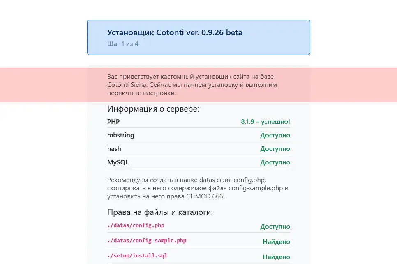Click the MySQL row label
Viewport: 397px width, 264px height.
click(x=118, y=162)
